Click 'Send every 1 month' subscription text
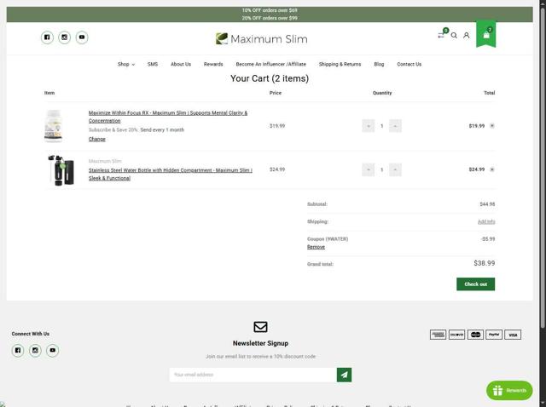The height and width of the screenshot is (407, 546). (162, 129)
